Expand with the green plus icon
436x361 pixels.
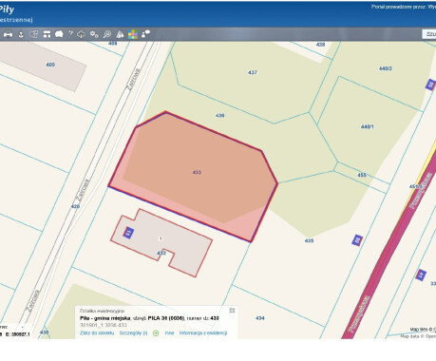pos(156,333)
